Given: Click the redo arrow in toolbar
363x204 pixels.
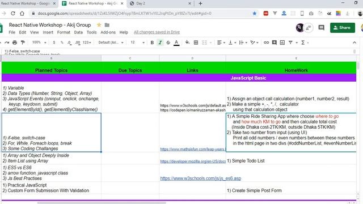Looking at the screenshot, I should [7, 42].
